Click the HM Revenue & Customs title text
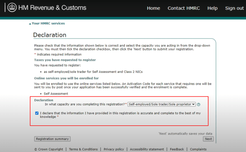This screenshot has width=246, height=152. [x=52, y=8]
